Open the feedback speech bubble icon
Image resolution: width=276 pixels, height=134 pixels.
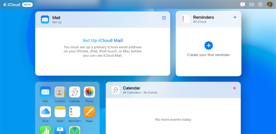tap(243, 4)
